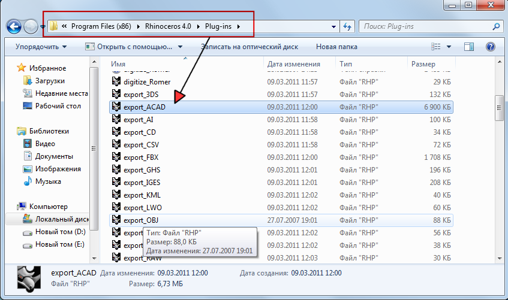Select Локальный диск in the sidebar
Screen dimensions: 508x300
point(56,219)
